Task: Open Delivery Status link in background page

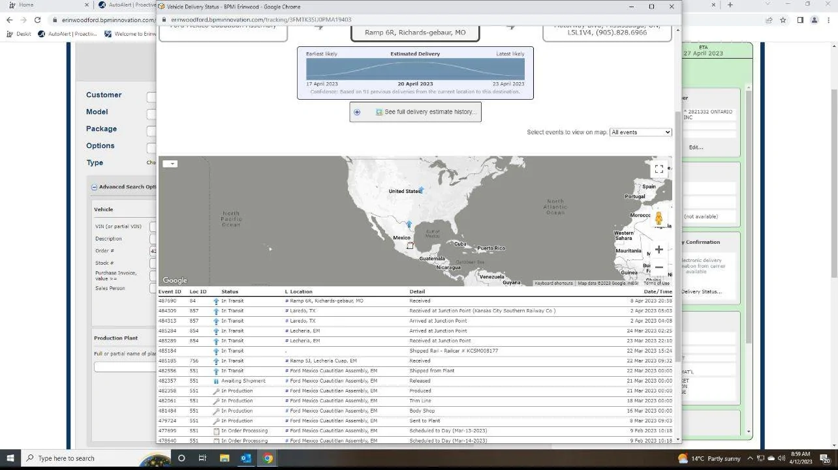Action: point(702,291)
